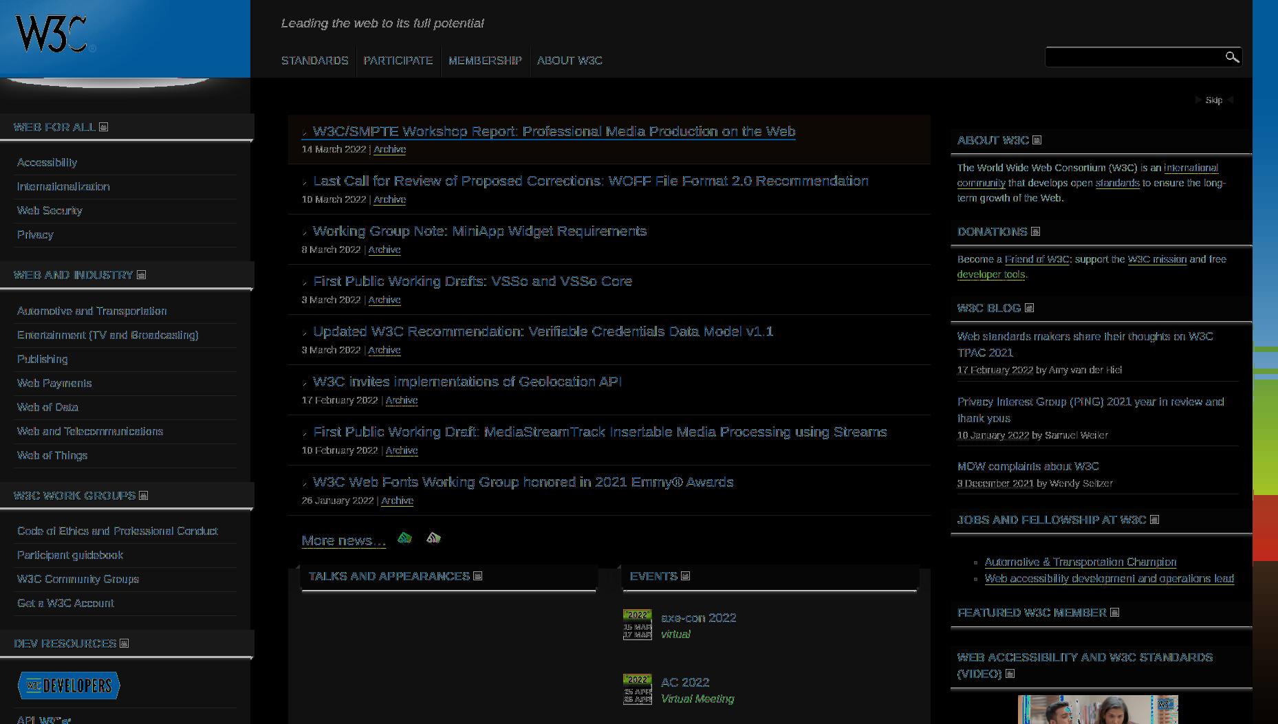
Task: Click the developer tools link
Action: point(991,274)
